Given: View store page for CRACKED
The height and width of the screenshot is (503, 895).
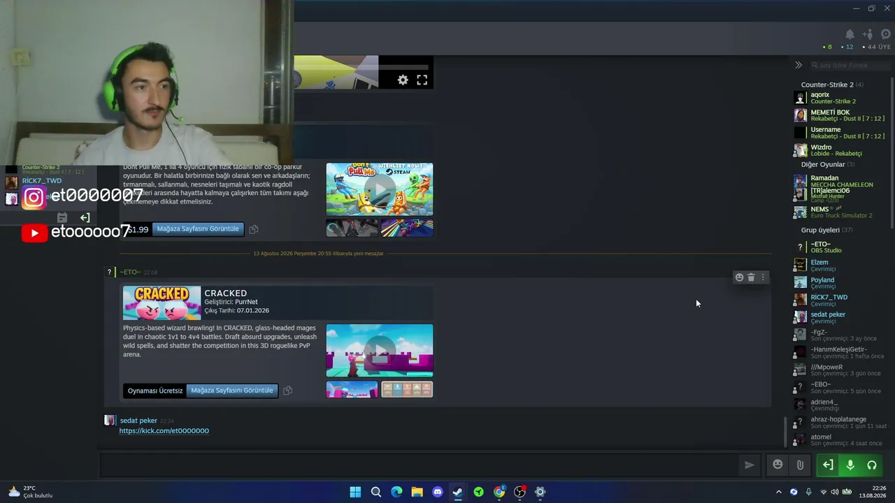Looking at the screenshot, I should point(232,391).
